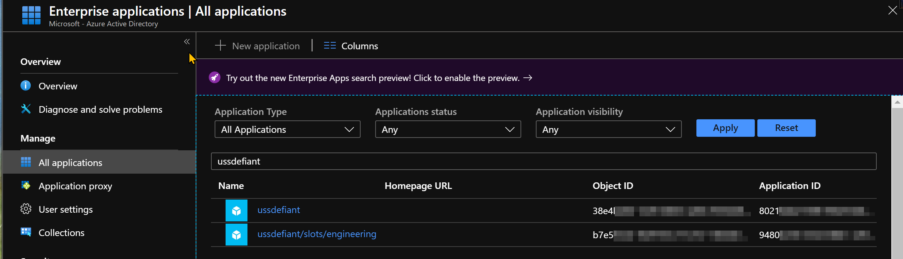The image size is (903, 259).
Task: Open Application proxy from Manage menu
Action: click(75, 186)
